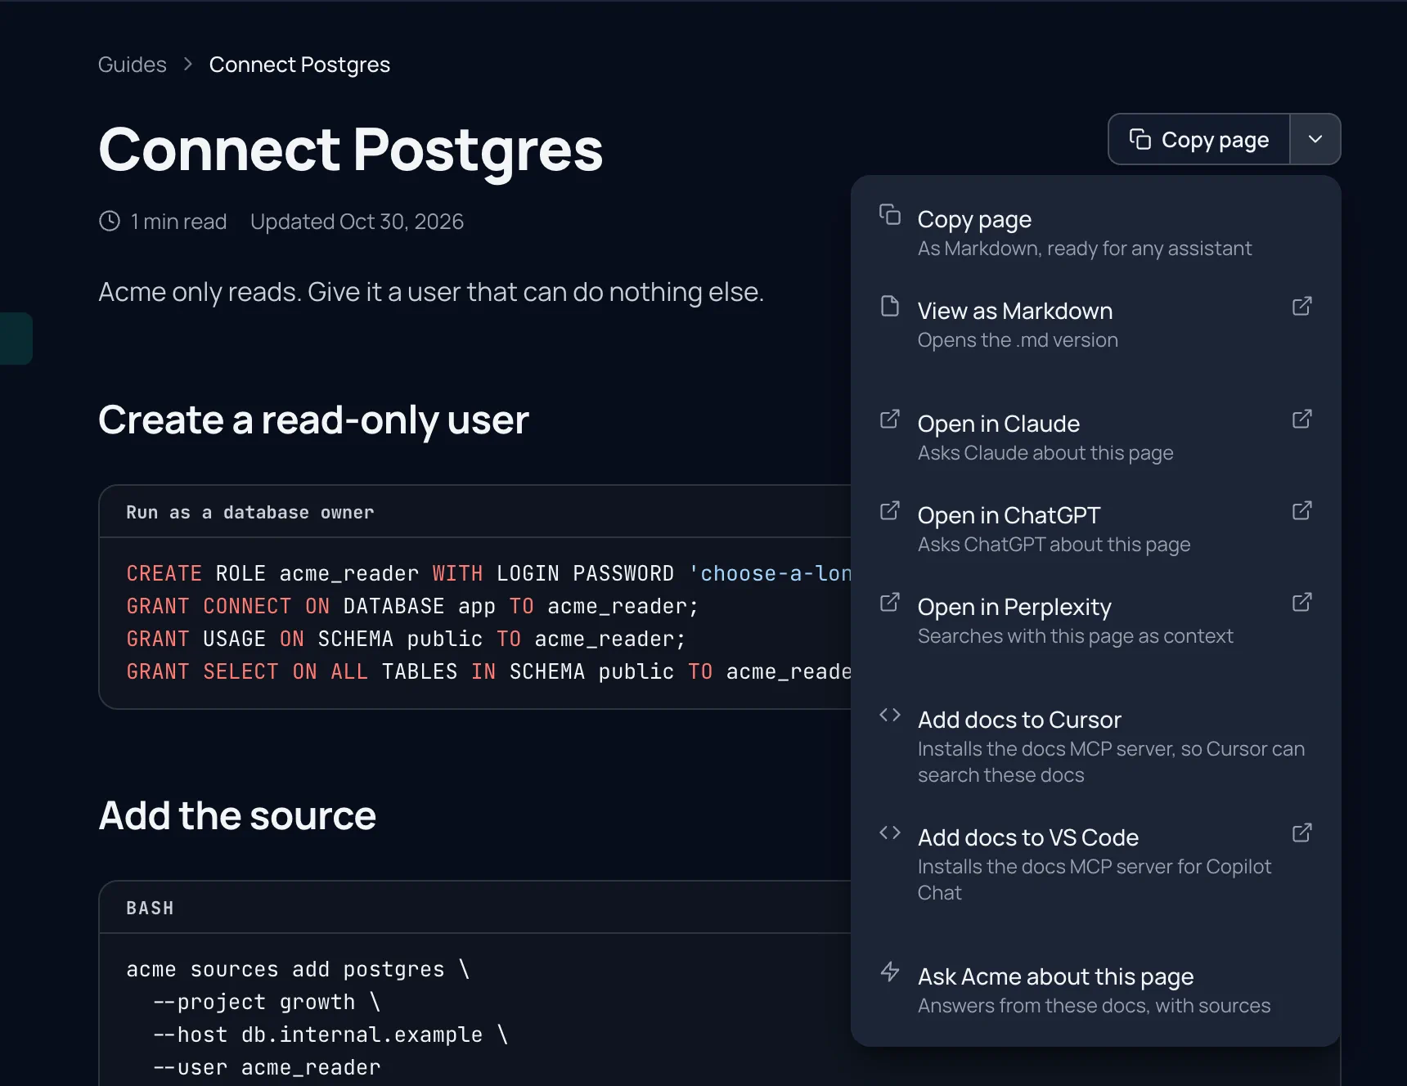
Task: Click left open icon beside Open in Claude
Action: pyautogui.click(x=890, y=419)
